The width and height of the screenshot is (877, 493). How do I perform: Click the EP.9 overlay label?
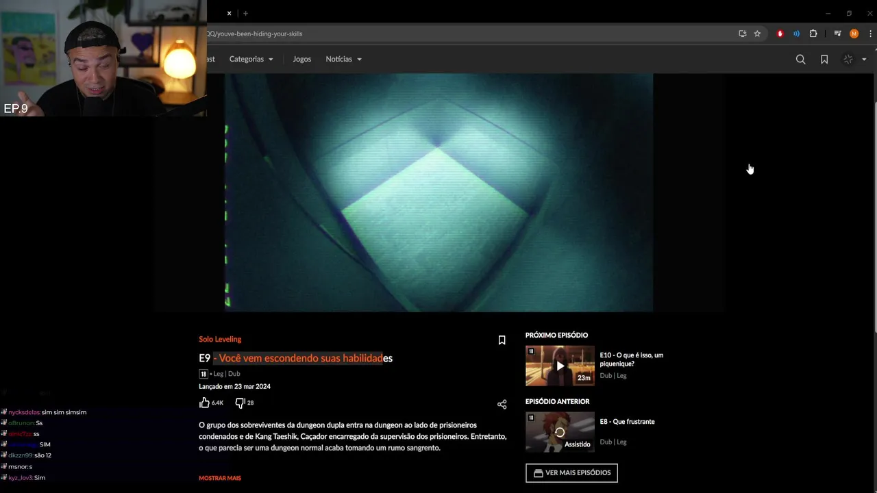tap(16, 108)
